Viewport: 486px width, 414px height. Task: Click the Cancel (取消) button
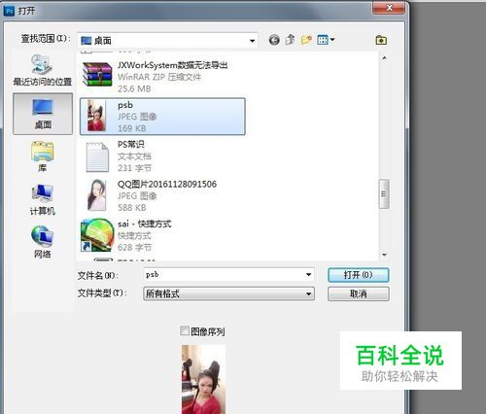click(358, 293)
